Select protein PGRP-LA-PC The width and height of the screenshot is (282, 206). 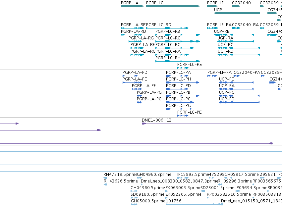149,99
